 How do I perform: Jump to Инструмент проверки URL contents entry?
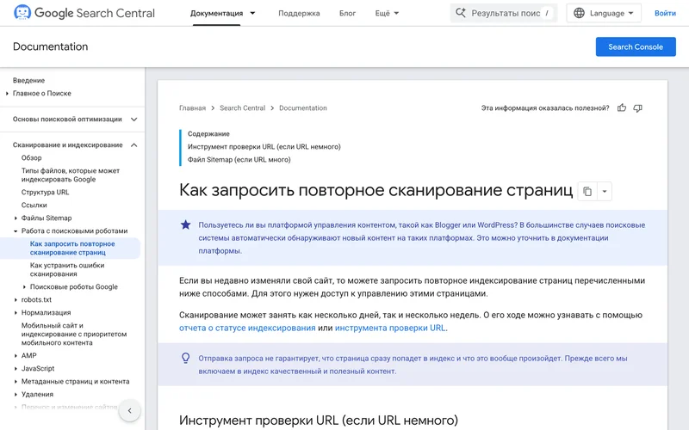point(264,146)
